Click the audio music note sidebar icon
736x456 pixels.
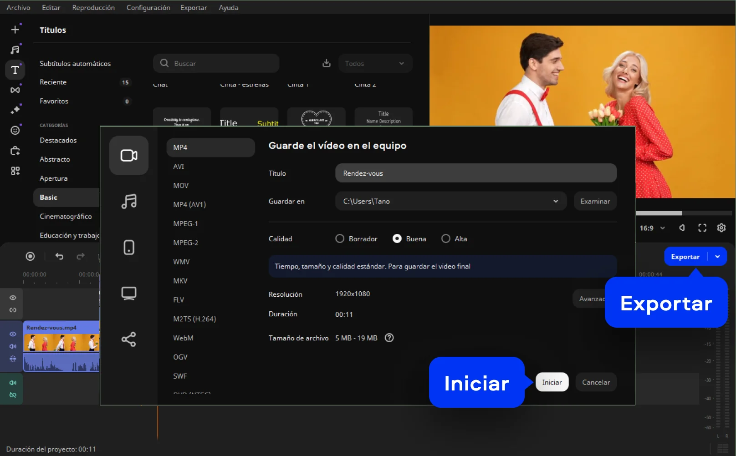coord(15,50)
